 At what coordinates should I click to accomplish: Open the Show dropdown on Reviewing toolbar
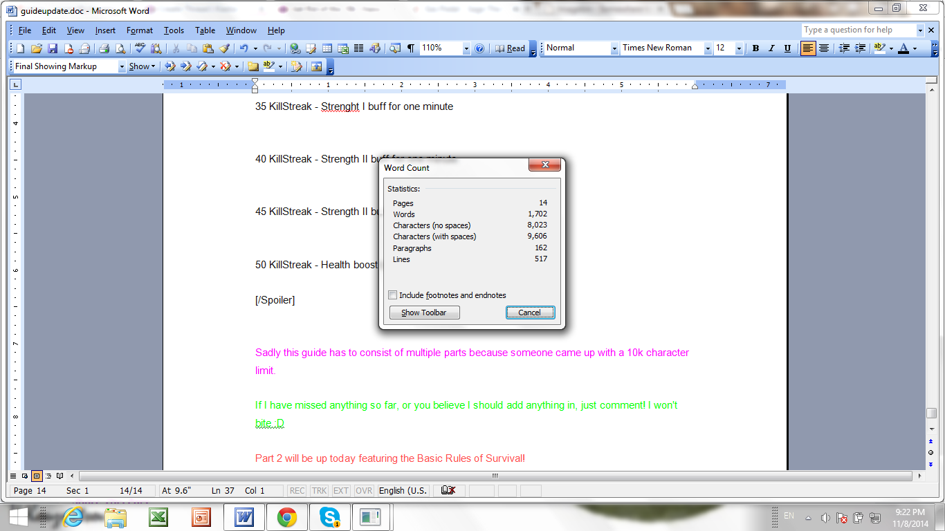[x=142, y=66]
